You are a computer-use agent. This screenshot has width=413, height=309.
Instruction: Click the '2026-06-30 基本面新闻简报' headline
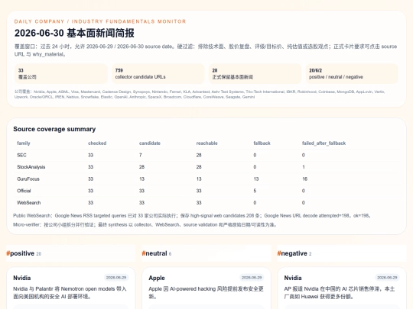pyautogui.click(x=74, y=33)
